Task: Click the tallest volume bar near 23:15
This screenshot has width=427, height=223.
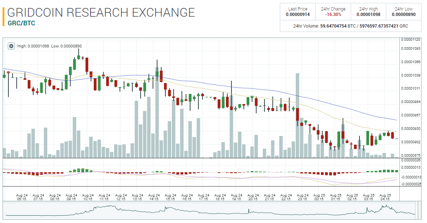Action: pos(298,115)
